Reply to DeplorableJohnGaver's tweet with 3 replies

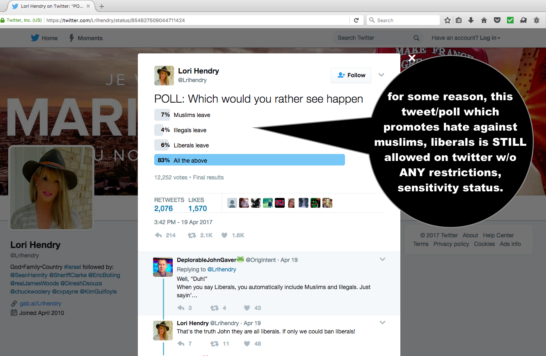pyautogui.click(x=181, y=308)
